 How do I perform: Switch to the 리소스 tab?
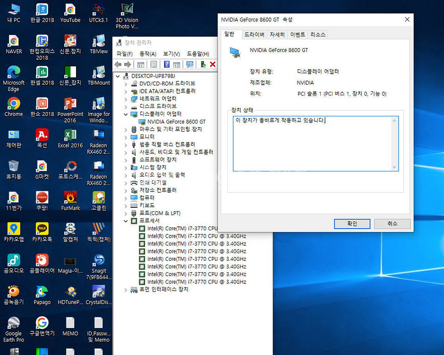pyautogui.click(x=318, y=35)
